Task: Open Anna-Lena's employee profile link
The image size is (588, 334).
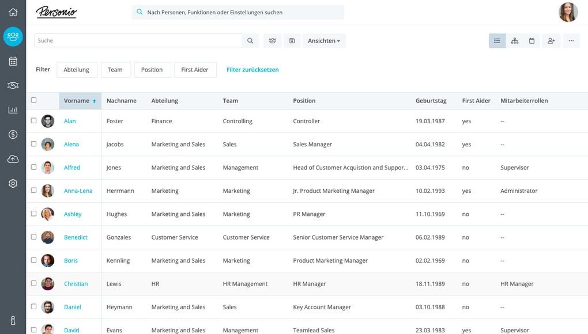Action: coord(78,191)
